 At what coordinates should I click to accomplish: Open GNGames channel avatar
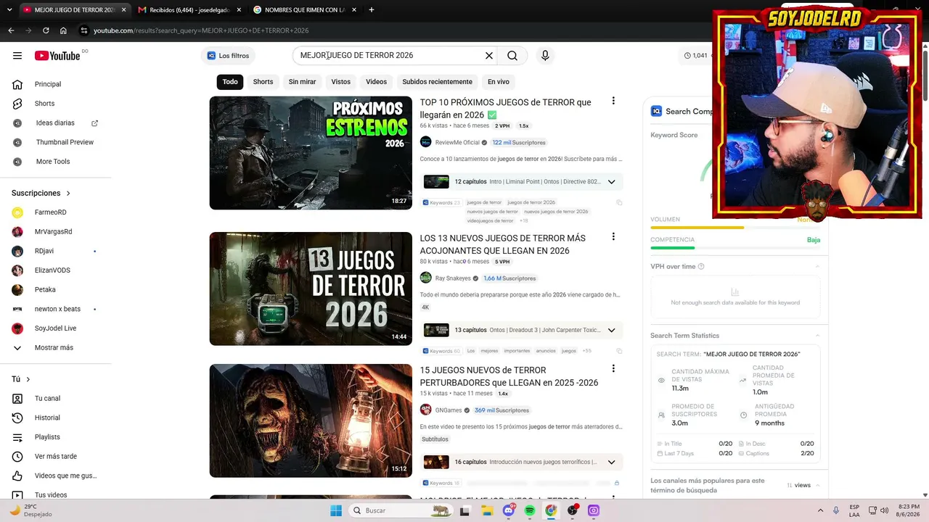[x=425, y=410]
